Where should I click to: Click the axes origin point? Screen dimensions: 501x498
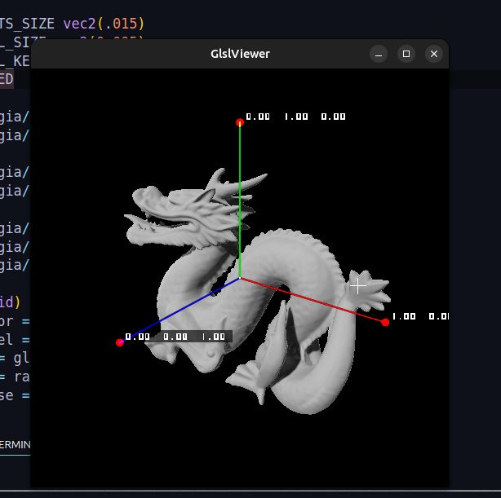coord(240,278)
